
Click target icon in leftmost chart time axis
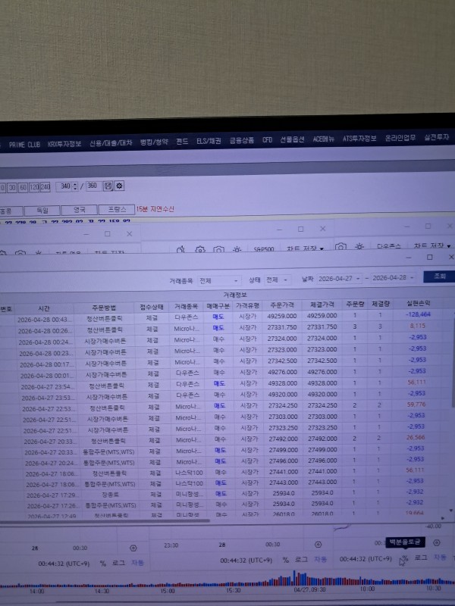click(133, 548)
